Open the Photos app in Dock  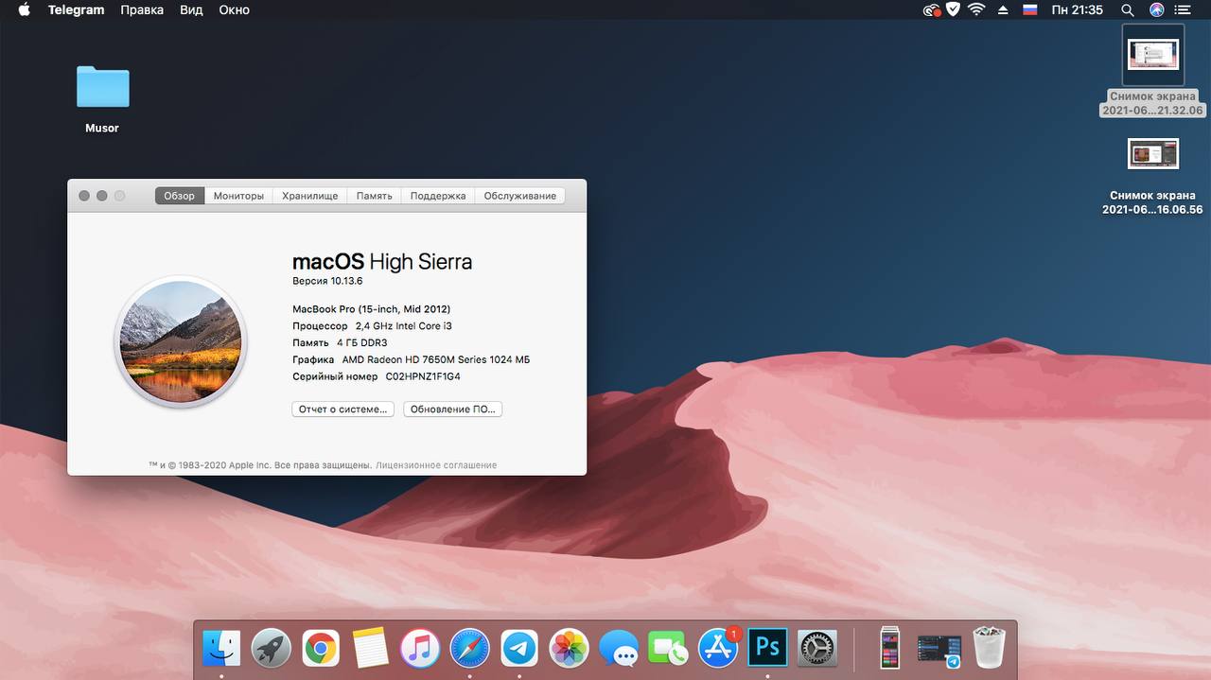(570, 649)
